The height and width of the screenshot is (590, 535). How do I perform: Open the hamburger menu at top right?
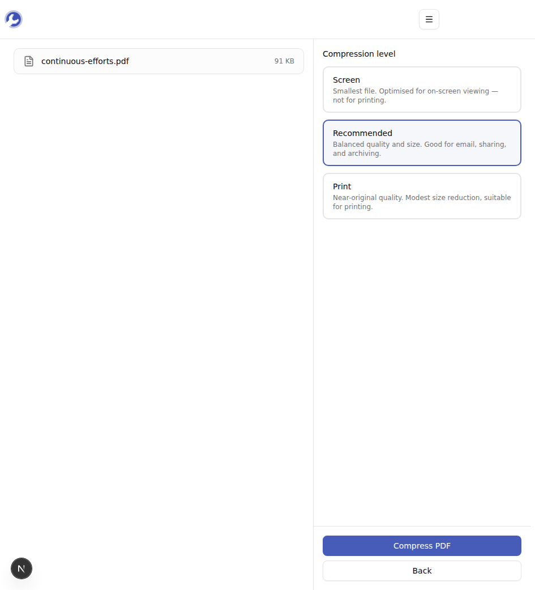[x=429, y=19]
